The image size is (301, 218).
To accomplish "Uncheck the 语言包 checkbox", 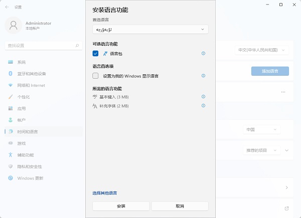I will pos(96,53).
